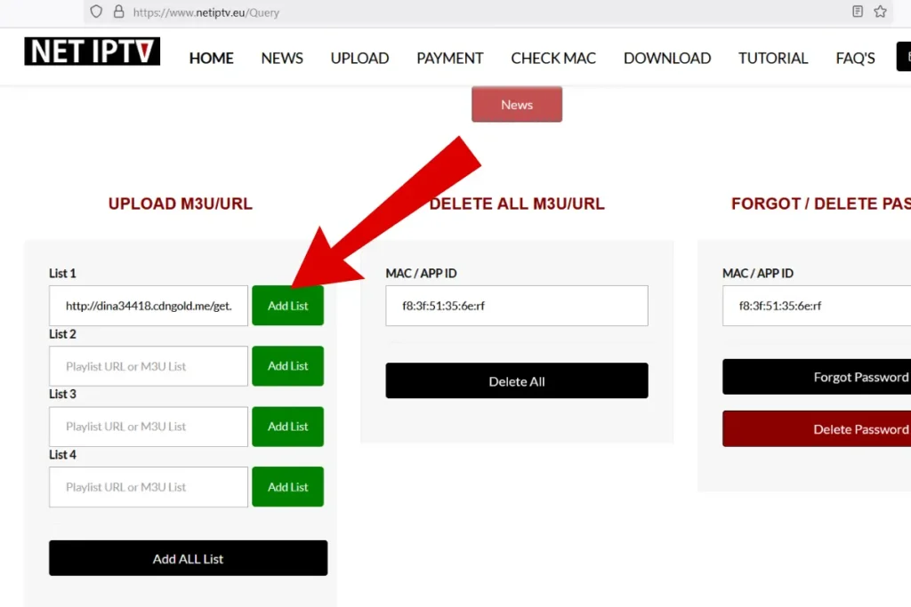Click the shield tracking protection icon
This screenshot has width=911, height=607.
tap(97, 12)
